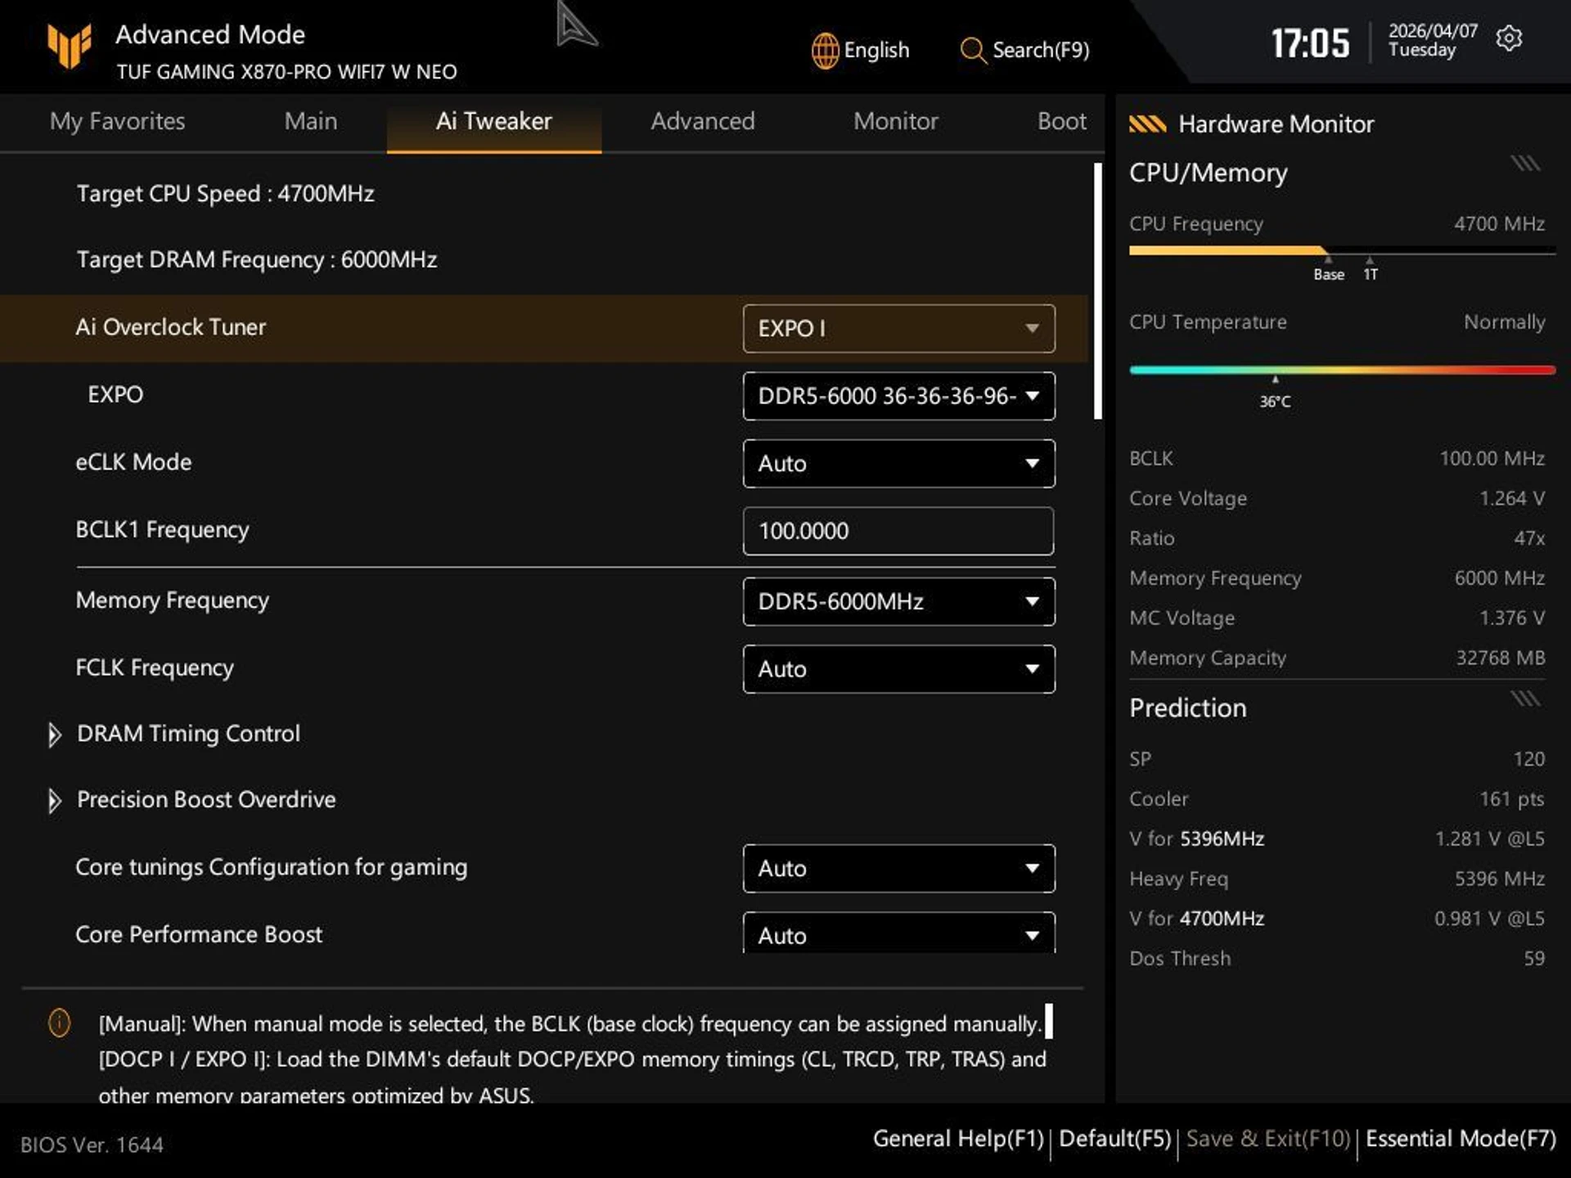Image resolution: width=1571 pixels, height=1178 pixels.
Task: Click the globe language icon
Action: click(825, 51)
